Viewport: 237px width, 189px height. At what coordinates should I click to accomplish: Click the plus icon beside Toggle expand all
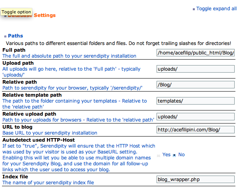(x=194, y=9)
